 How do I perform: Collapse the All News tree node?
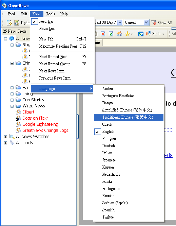(x=5, y=39)
